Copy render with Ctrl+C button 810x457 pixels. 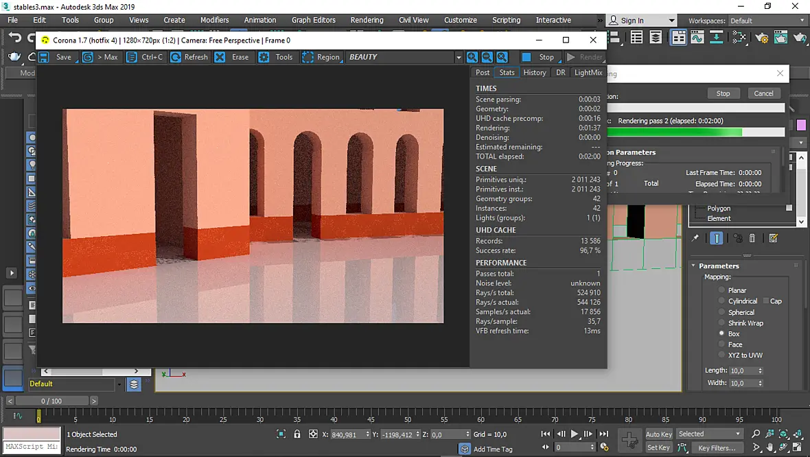tap(145, 57)
